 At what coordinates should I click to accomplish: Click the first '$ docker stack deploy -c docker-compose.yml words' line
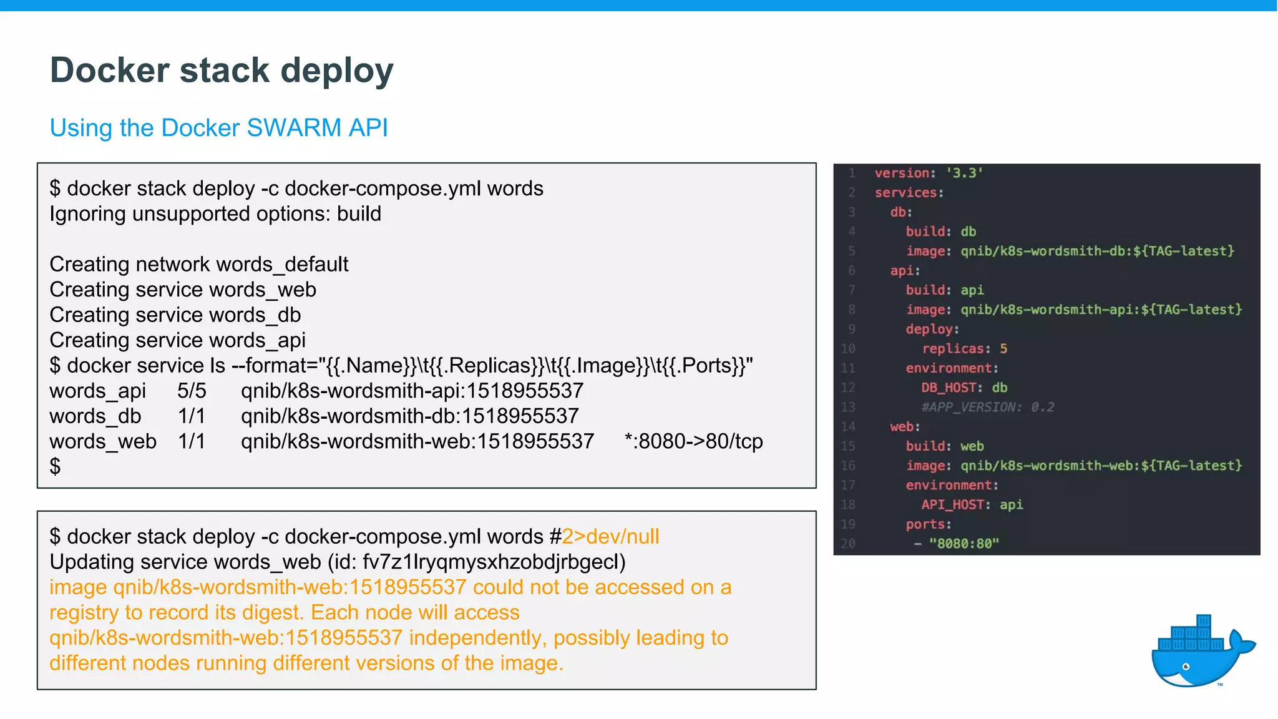(x=296, y=188)
